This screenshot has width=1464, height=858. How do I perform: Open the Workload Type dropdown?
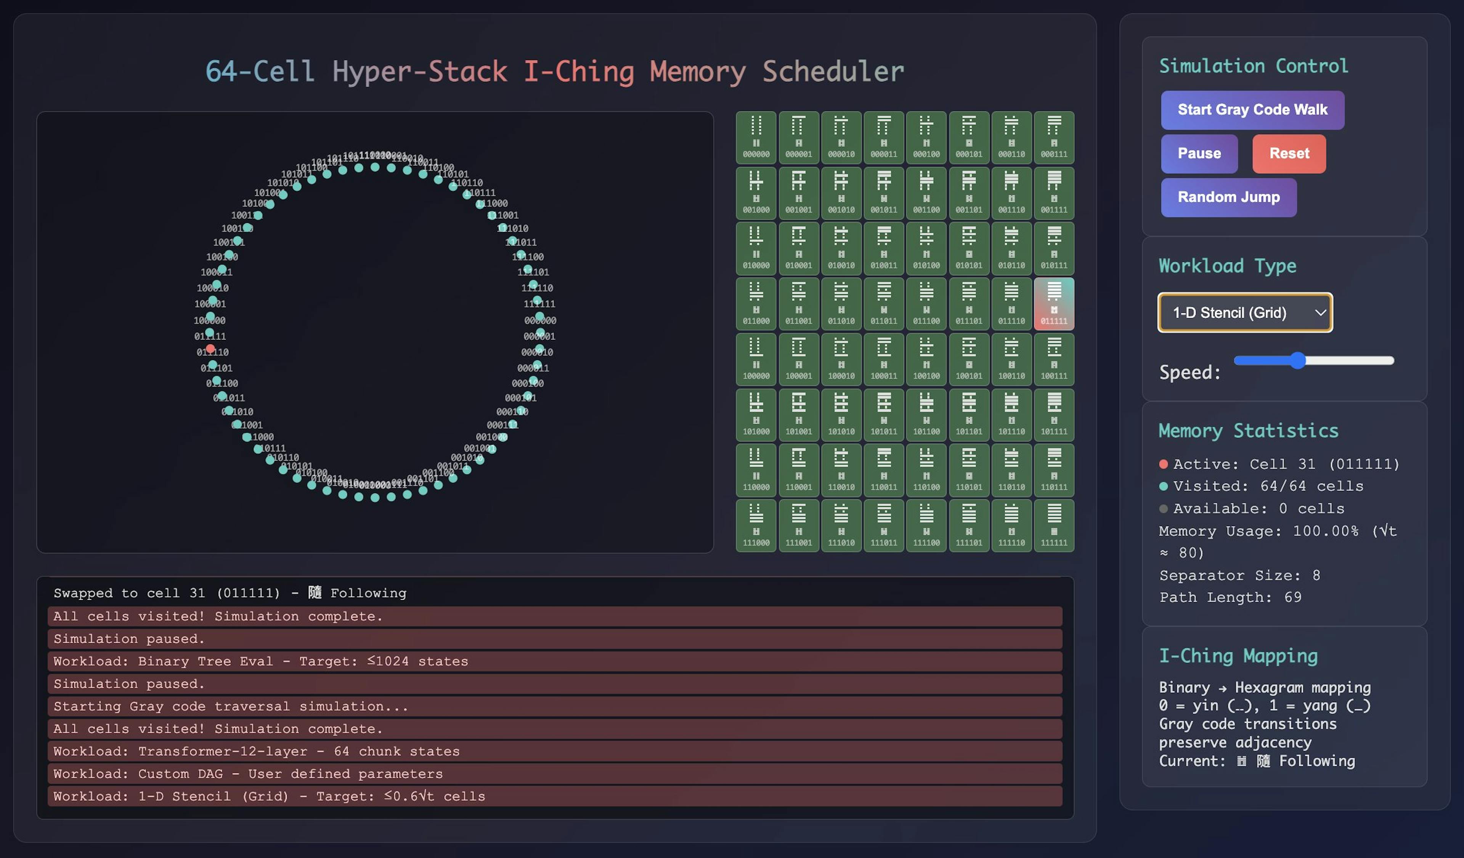1244,313
